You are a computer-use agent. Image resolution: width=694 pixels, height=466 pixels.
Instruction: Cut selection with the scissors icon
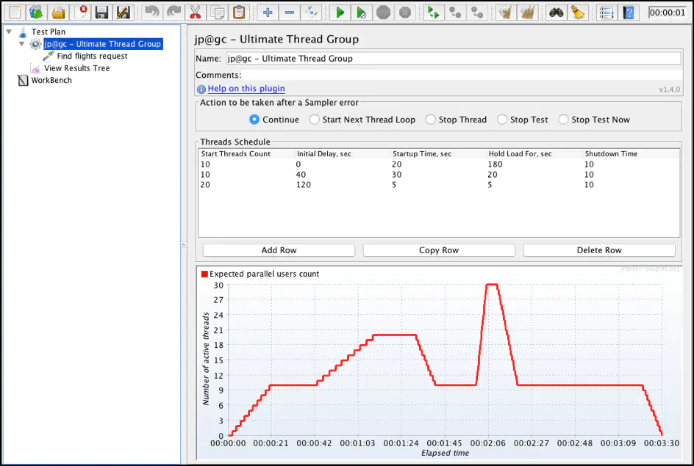196,12
